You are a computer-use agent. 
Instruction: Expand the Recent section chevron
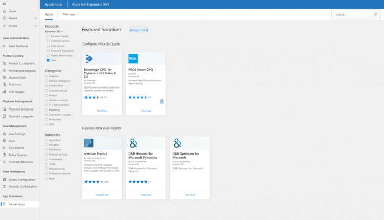[35, 18]
